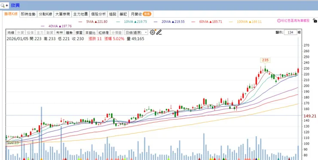318x160 pixels.
Task: Click the 109.15 low price label
Action: 13,143
